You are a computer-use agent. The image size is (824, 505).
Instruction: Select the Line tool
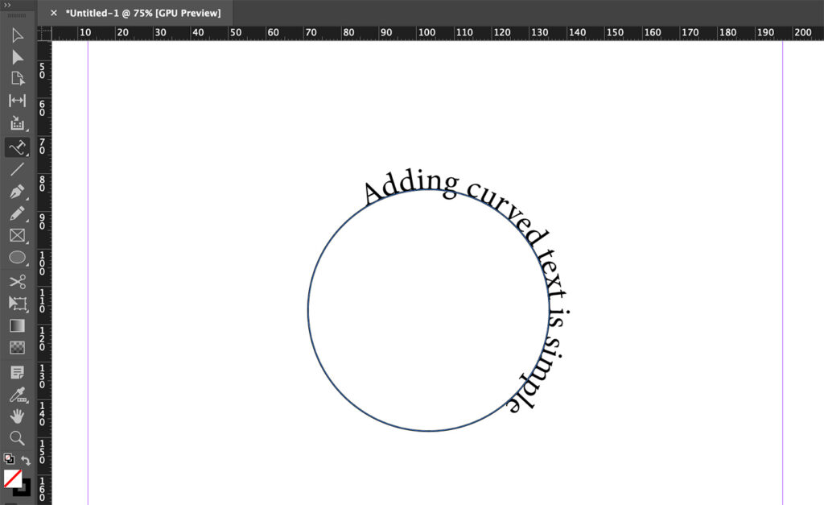click(18, 169)
